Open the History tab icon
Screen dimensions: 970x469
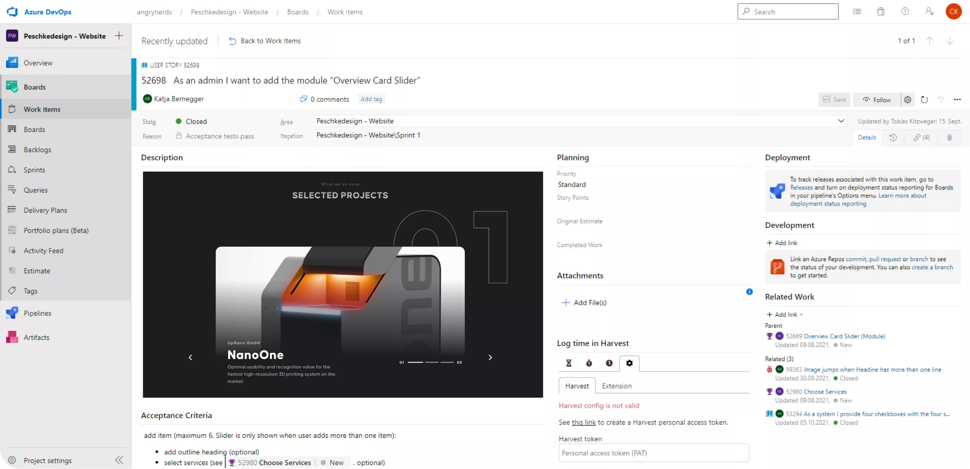click(x=893, y=138)
